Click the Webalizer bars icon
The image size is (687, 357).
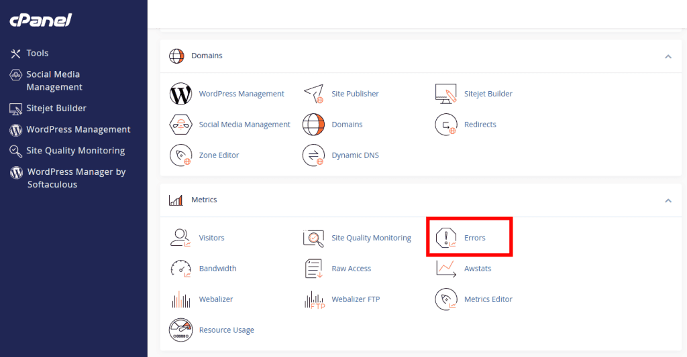181,299
